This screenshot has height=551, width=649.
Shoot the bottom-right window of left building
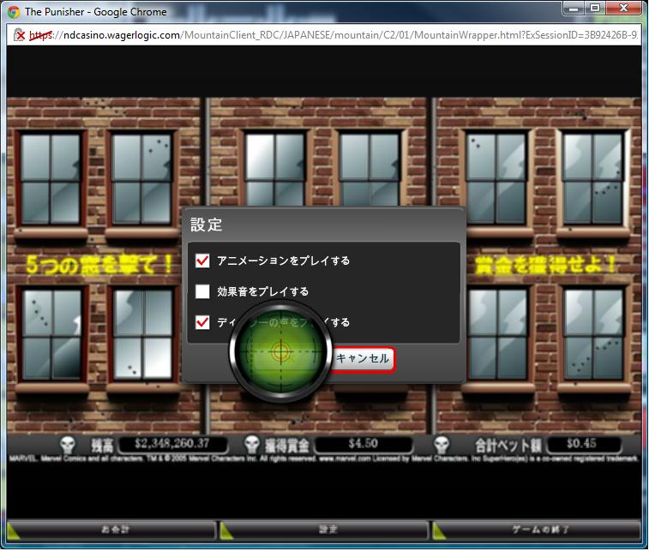click(x=143, y=334)
